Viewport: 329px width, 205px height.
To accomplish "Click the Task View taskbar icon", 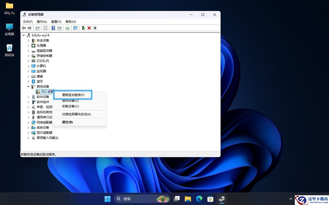I will coord(177,199).
